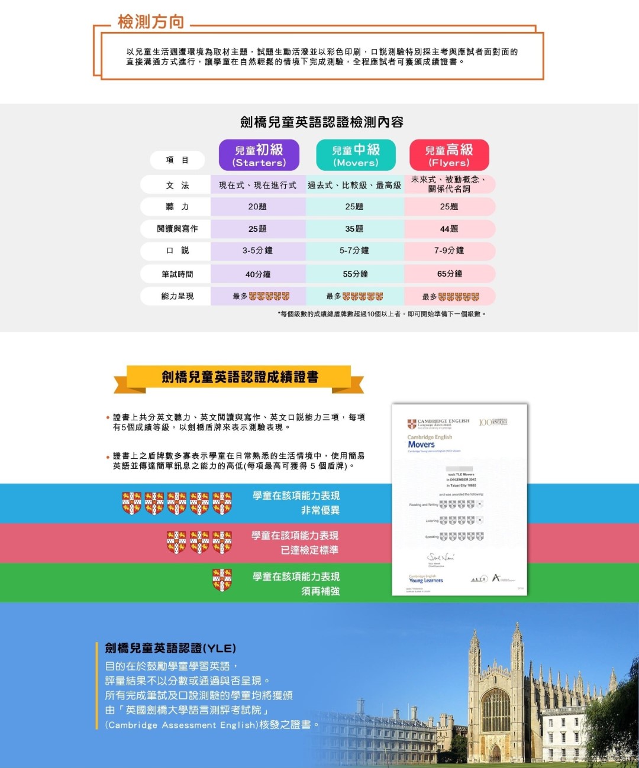Click the 檢測方向 section heading
The height and width of the screenshot is (768, 639).
click(x=151, y=22)
